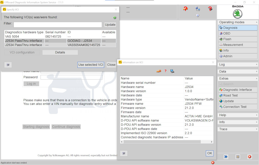The height and width of the screenshot is (165, 259).
Task: Click the Available column header
Action: [109, 32]
